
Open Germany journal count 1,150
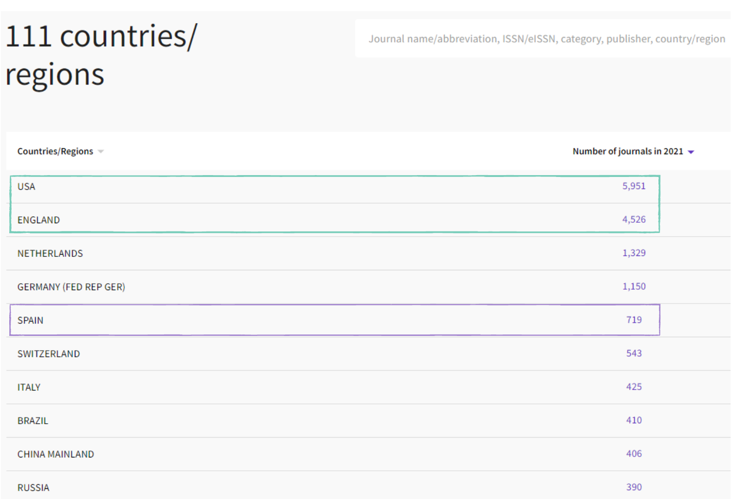(633, 286)
